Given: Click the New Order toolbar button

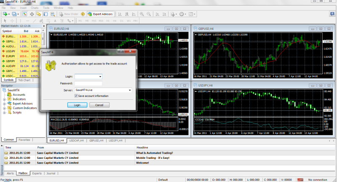Looking at the screenshot, I should pos(69,14).
